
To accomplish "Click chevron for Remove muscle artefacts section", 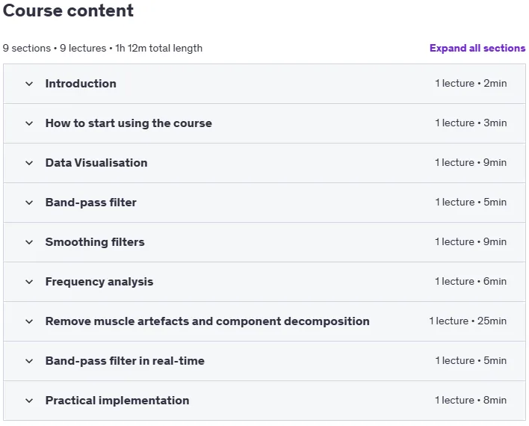I will tap(29, 321).
